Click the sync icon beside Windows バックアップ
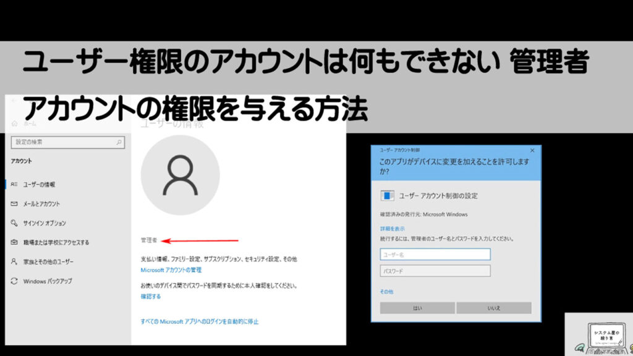Viewport: 633px width, 356px height. (14, 281)
